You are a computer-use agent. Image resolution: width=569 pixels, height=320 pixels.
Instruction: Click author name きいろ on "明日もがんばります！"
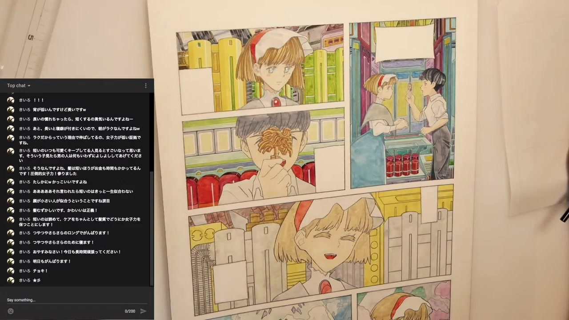pos(24,261)
